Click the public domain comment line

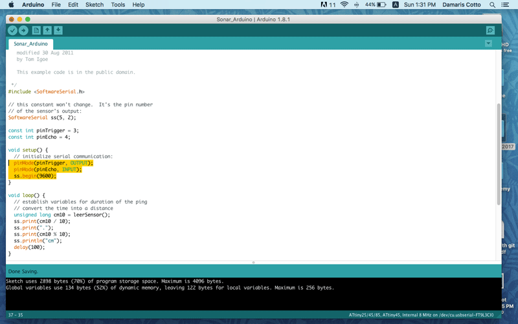[x=76, y=72]
